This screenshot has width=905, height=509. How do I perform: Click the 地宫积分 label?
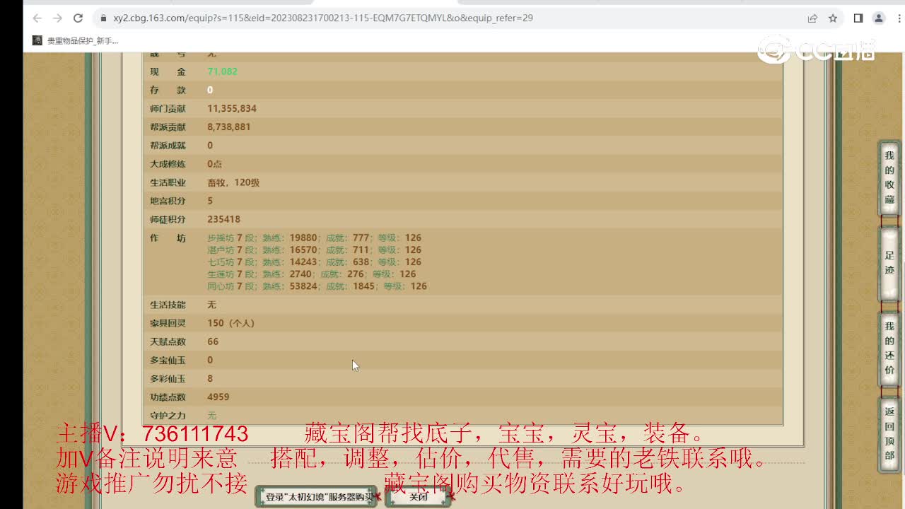(x=168, y=201)
